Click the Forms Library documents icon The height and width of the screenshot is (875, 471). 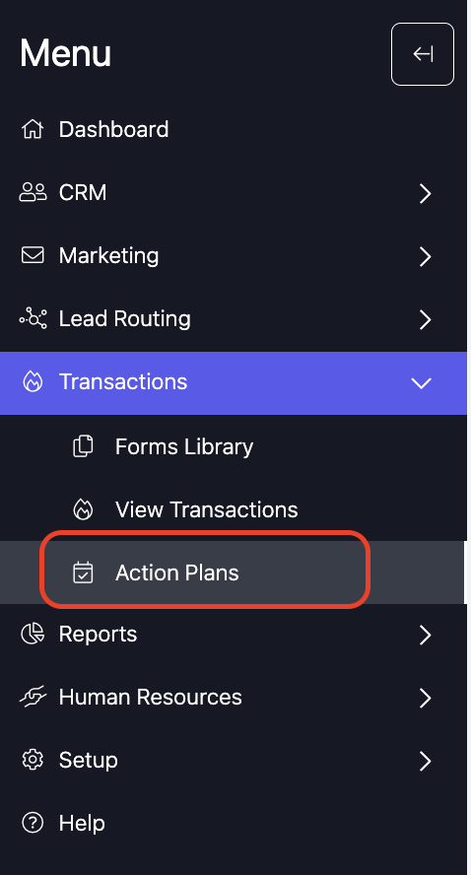(83, 446)
